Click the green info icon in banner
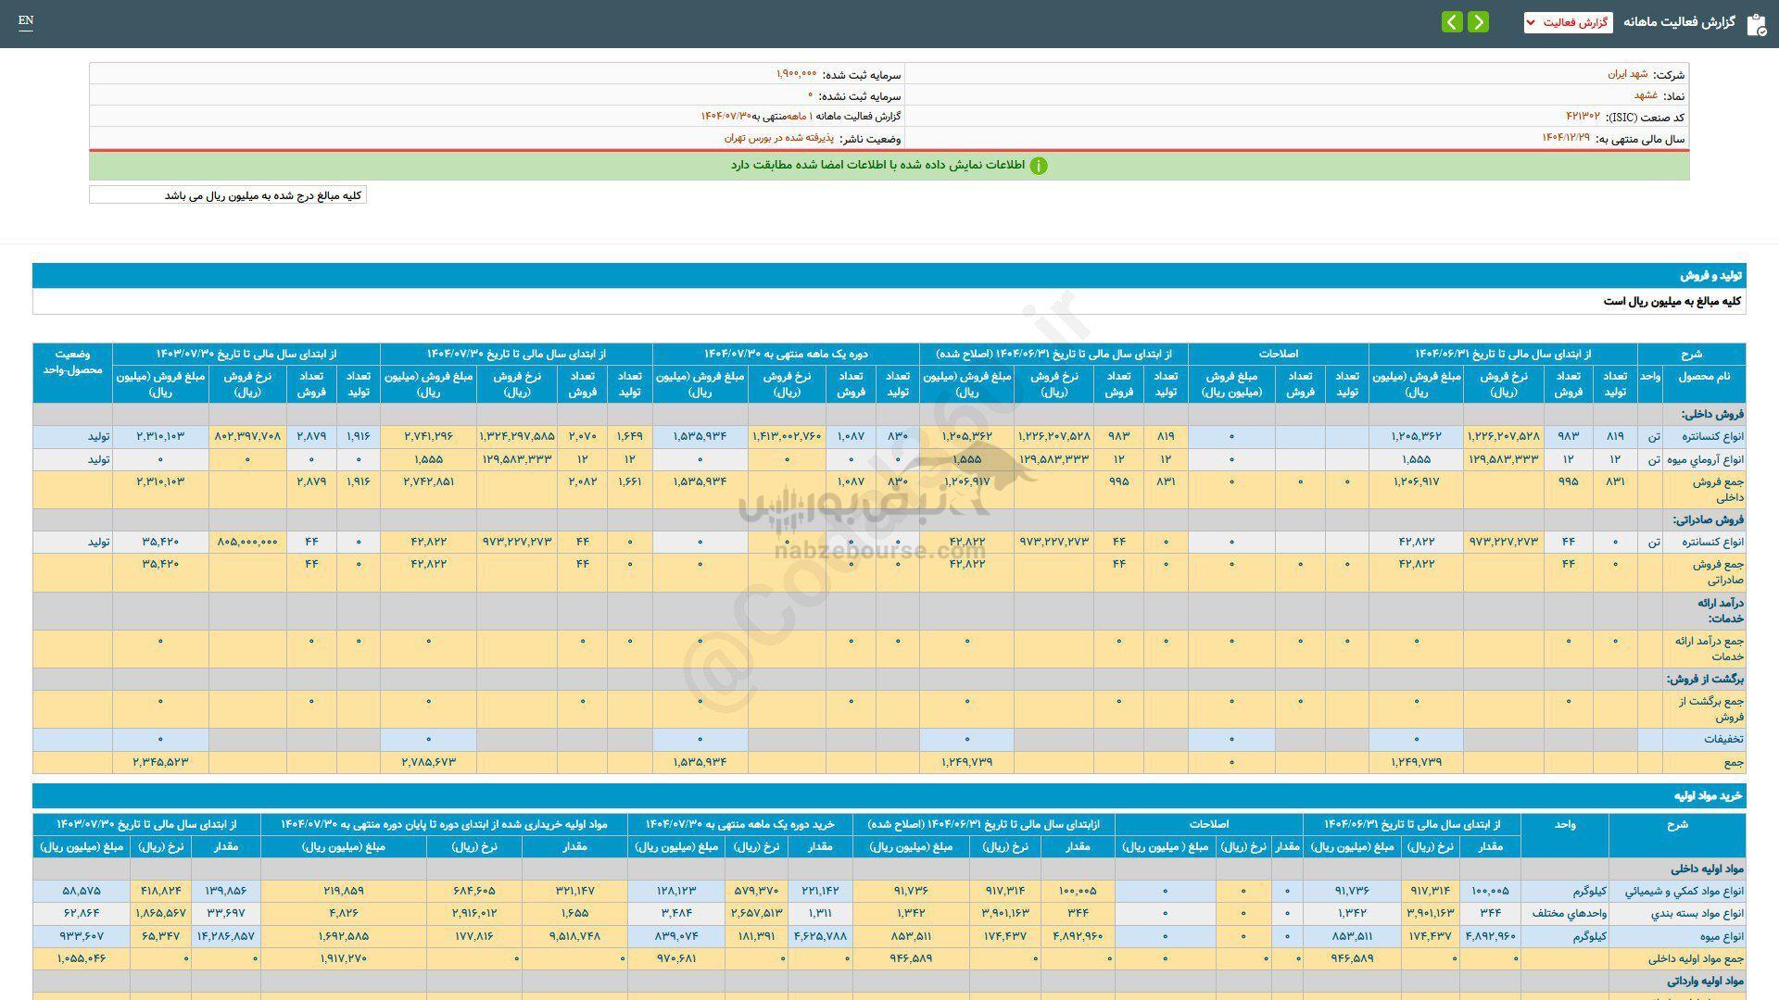This screenshot has width=1779, height=1000. [1039, 166]
